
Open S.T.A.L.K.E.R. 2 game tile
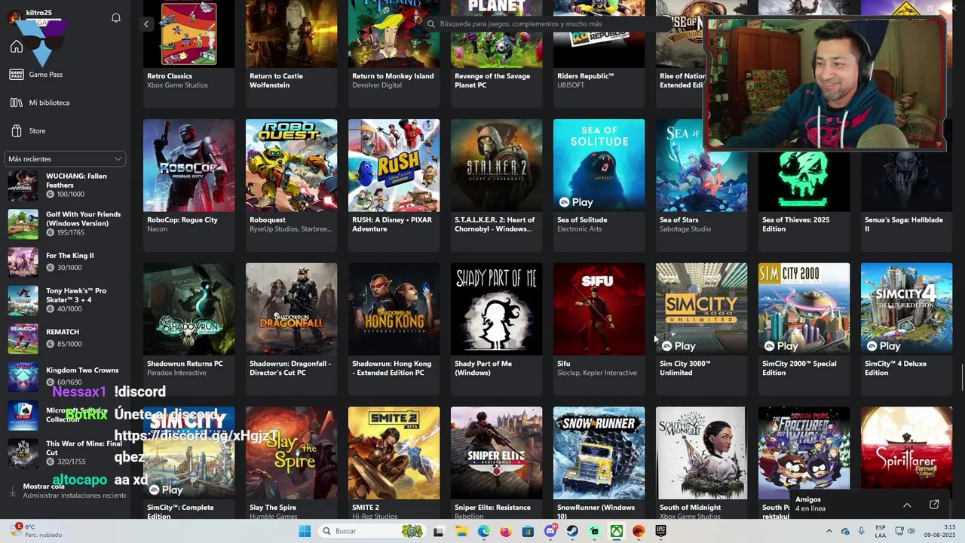point(497,185)
